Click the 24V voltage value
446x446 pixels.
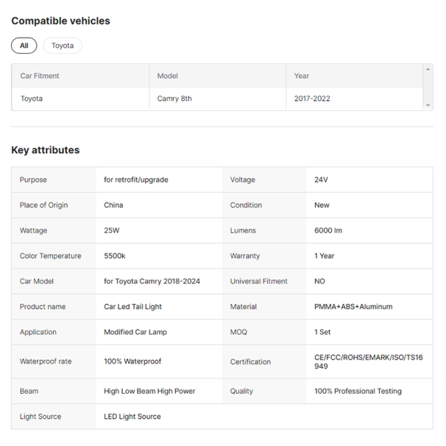pos(321,180)
